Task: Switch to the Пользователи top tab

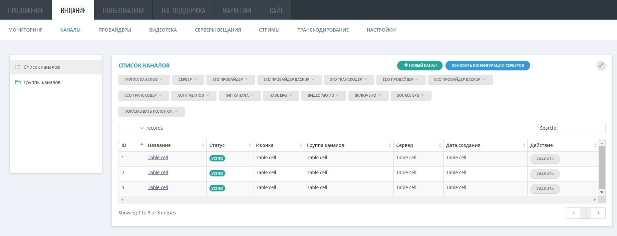Action: click(123, 10)
